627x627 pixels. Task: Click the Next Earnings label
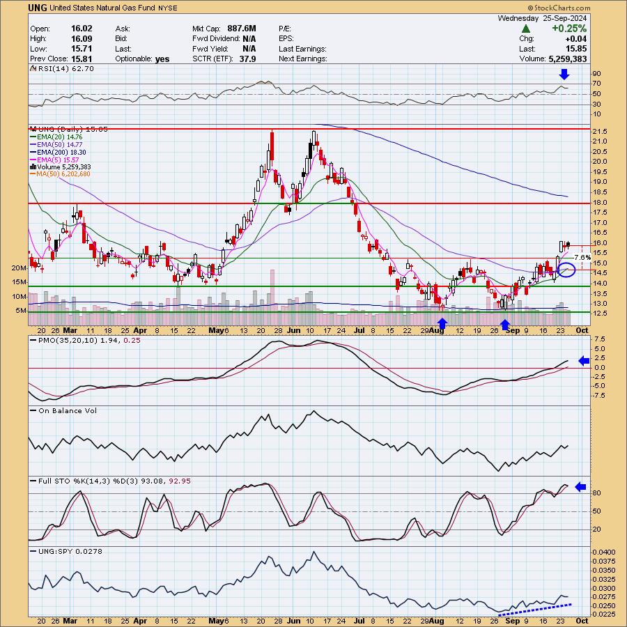coord(303,59)
